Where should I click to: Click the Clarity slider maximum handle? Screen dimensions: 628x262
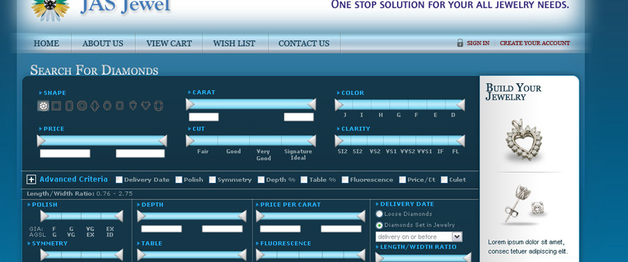point(461,141)
